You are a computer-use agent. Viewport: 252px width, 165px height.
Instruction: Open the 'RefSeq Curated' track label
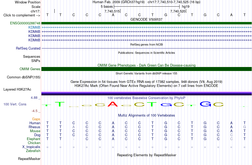pos(28,48)
